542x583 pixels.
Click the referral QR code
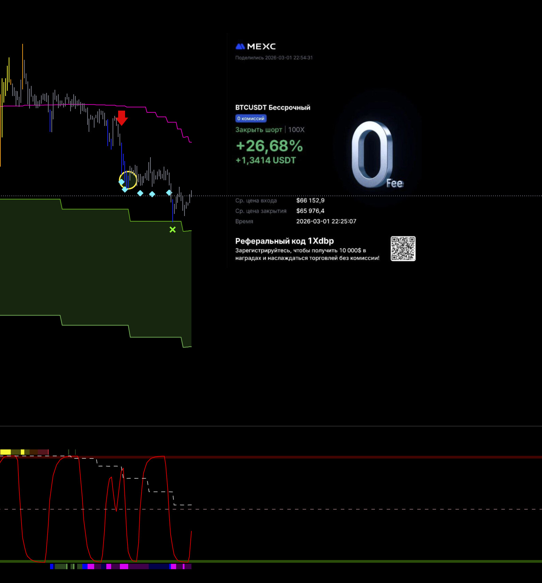pyautogui.click(x=403, y=249)
